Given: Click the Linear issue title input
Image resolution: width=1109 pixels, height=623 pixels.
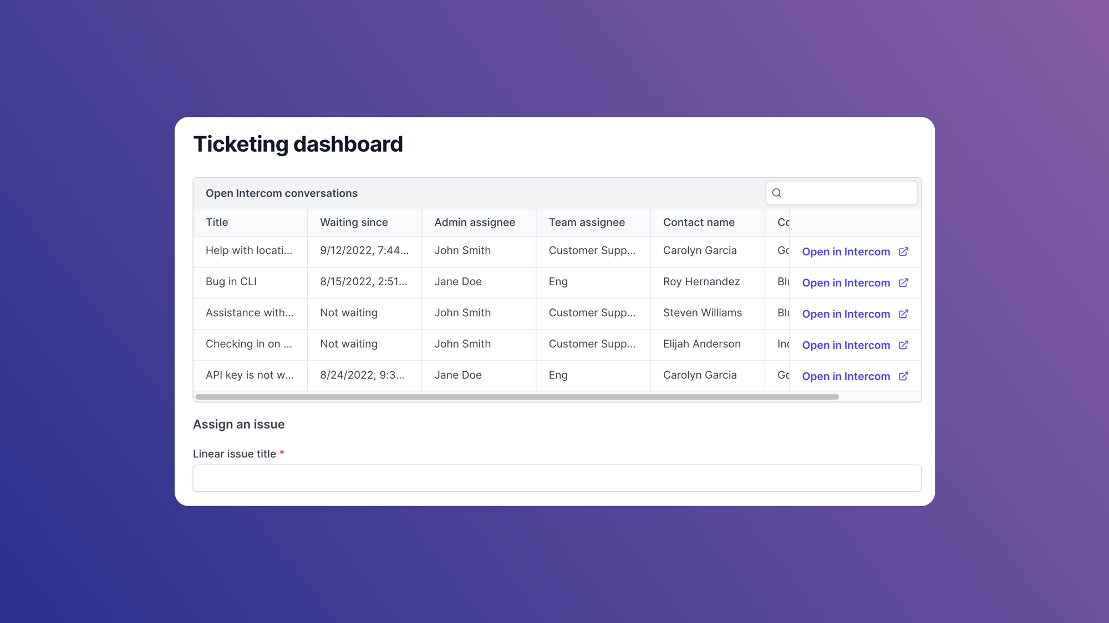Looking at the screenshot, I should 557,478.
